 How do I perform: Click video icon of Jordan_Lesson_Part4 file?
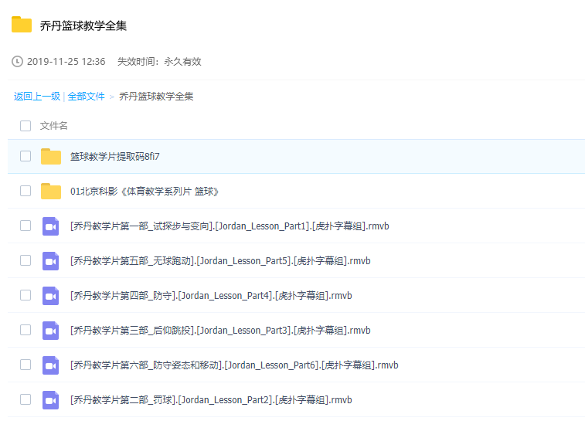pyautogui.click(x=51, y=295)
